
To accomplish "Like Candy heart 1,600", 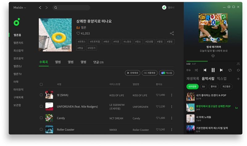I will click(157, 118).
